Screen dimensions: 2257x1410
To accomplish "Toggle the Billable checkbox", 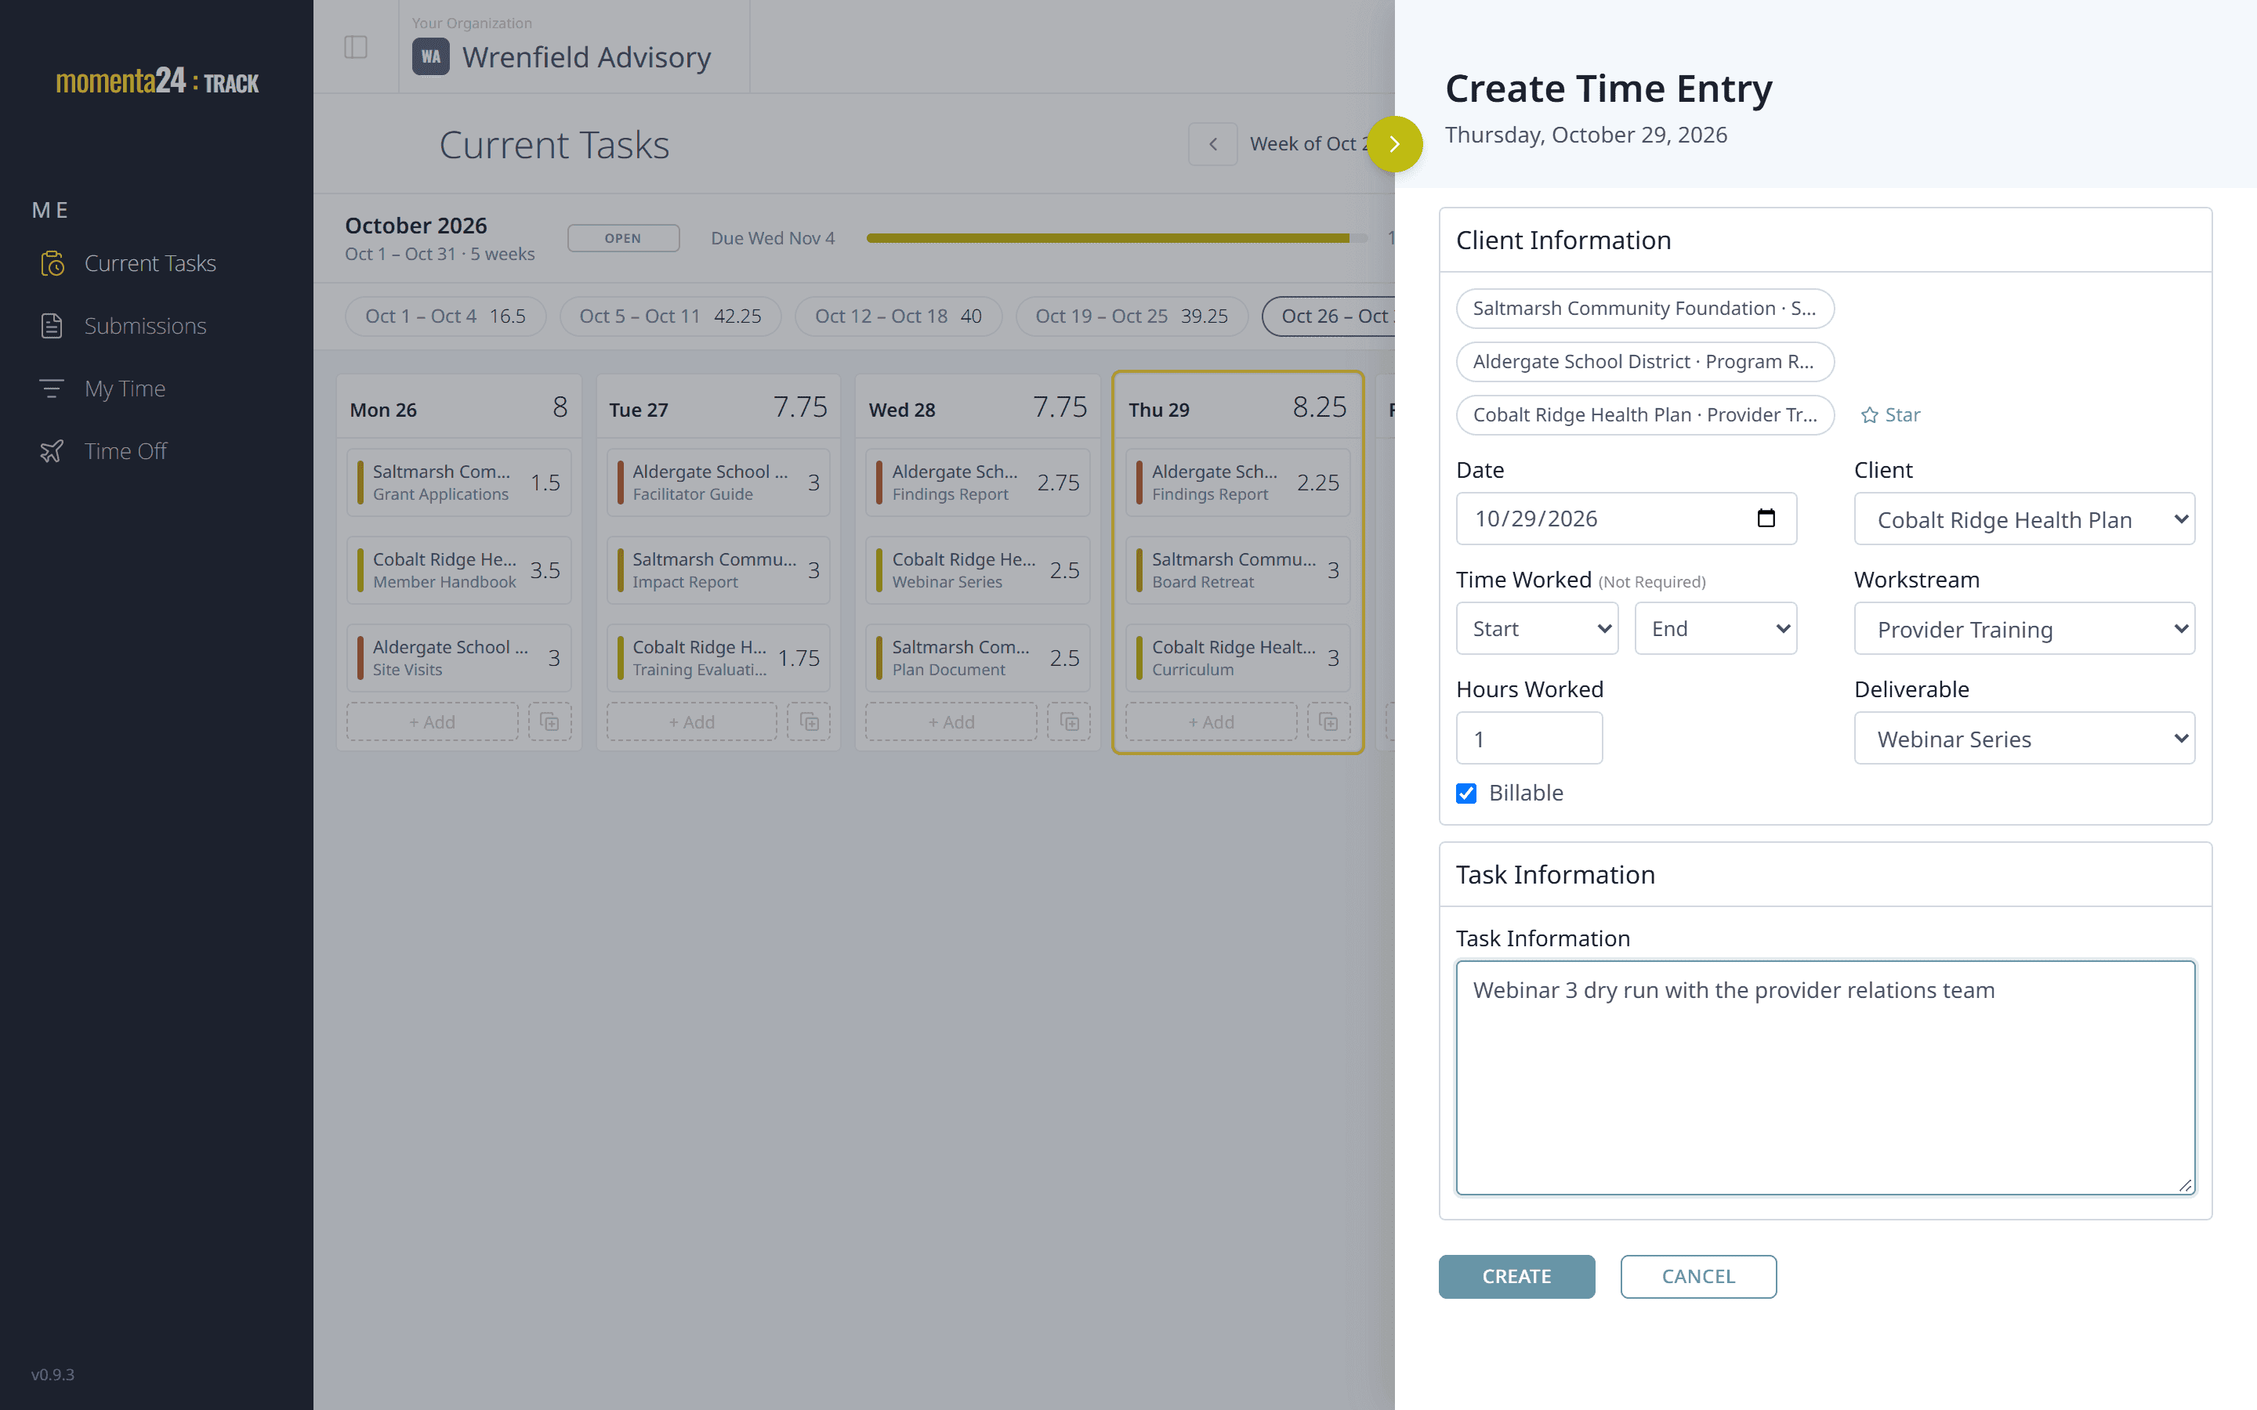I will [1466, 794].
